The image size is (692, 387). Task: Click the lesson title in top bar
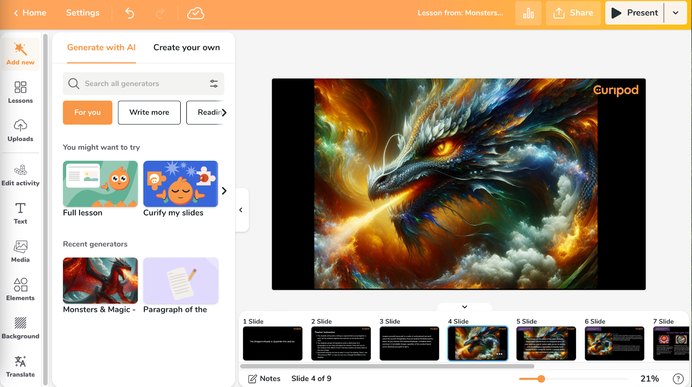460,13
